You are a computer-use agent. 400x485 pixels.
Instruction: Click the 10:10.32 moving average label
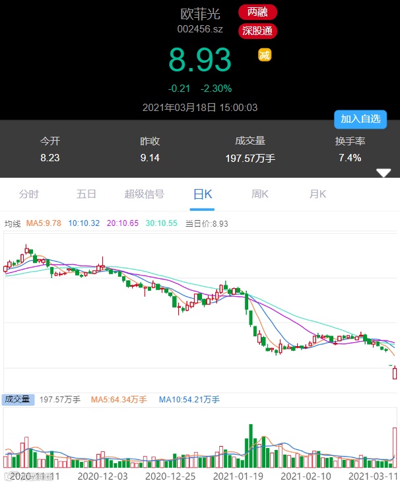click(x=84, y=223)
